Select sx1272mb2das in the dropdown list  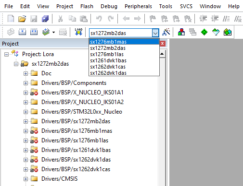pyautogui.click(x=124, y=48)
